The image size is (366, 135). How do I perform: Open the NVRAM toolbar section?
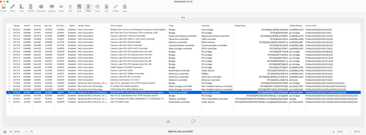[x=31, y=8]
